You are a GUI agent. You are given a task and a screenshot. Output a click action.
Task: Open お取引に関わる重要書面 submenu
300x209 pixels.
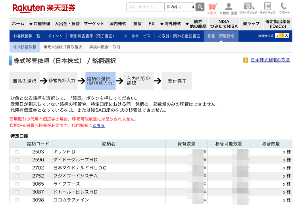(x=179, y=36)
